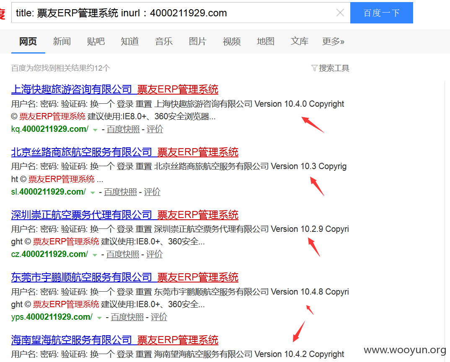Switch to the 地图 tab

(266, 41)
